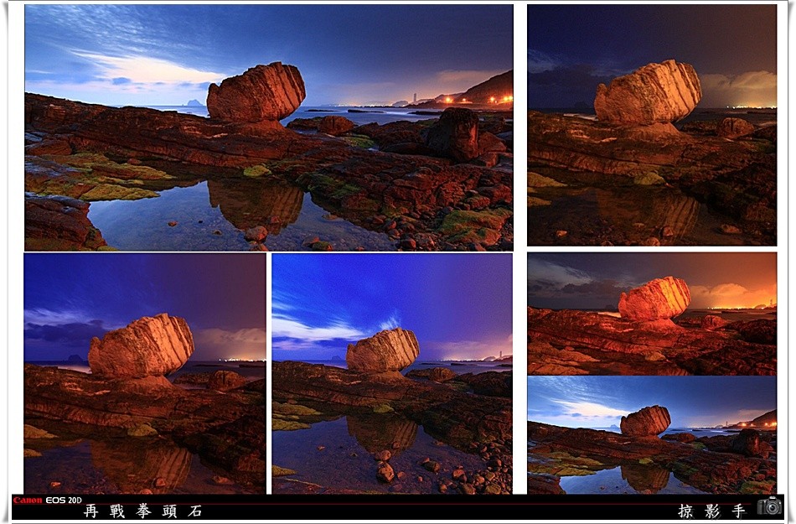Click the fist rock in the top-right photo
796x524 pixels.
pyautogui.click(x=648, y=93)
